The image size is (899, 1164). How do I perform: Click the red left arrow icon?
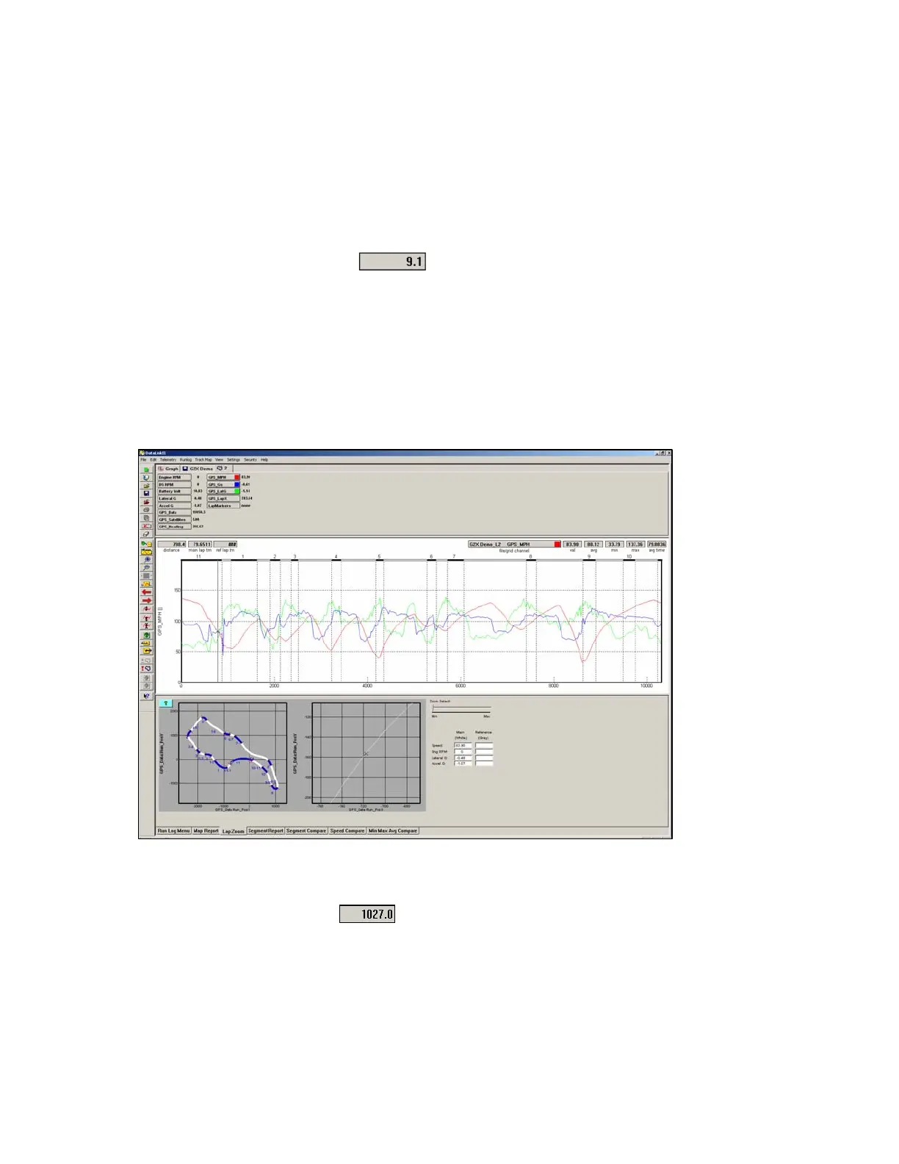coord(146,592)
